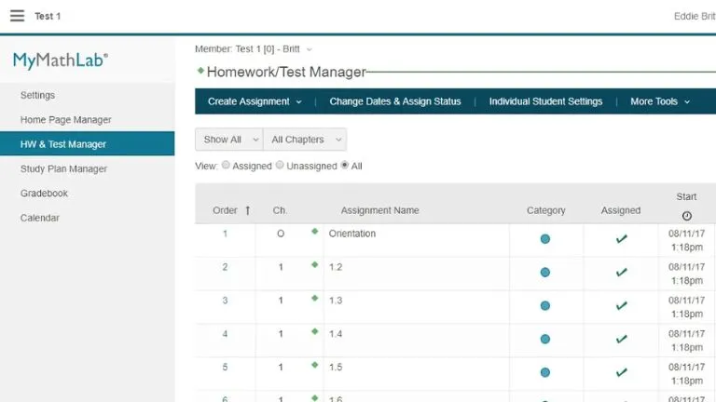
Task: Select the Assigned view radio button
Action: coord(226,165)
